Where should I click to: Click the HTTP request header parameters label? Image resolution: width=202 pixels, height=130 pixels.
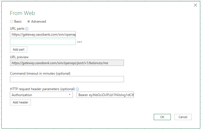tap(42, 89)
